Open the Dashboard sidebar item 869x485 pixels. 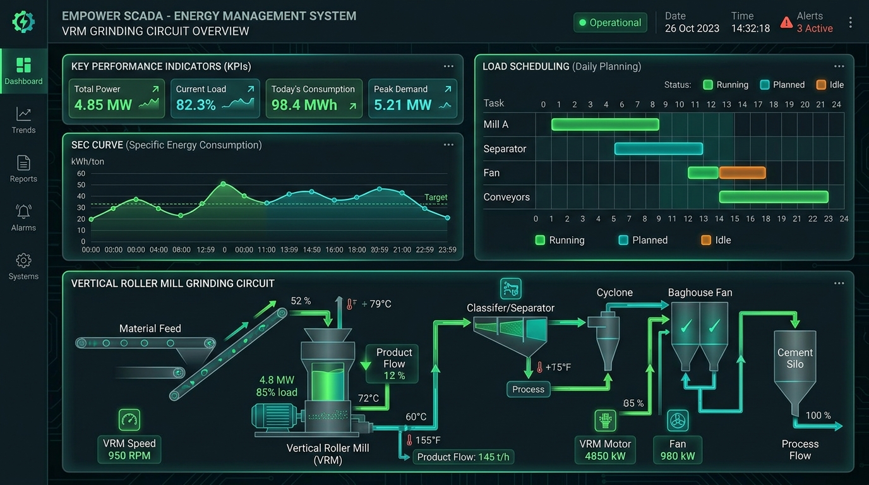[x=23, y=71]
